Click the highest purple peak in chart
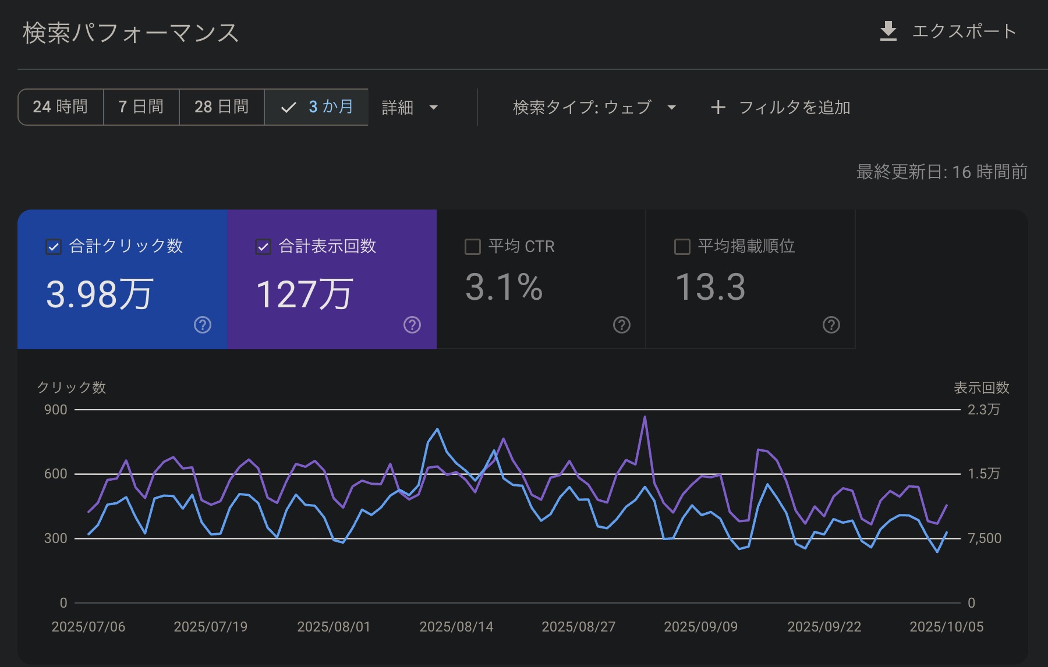The height and width of the screenshot is (667, 1048). (645, 417)
